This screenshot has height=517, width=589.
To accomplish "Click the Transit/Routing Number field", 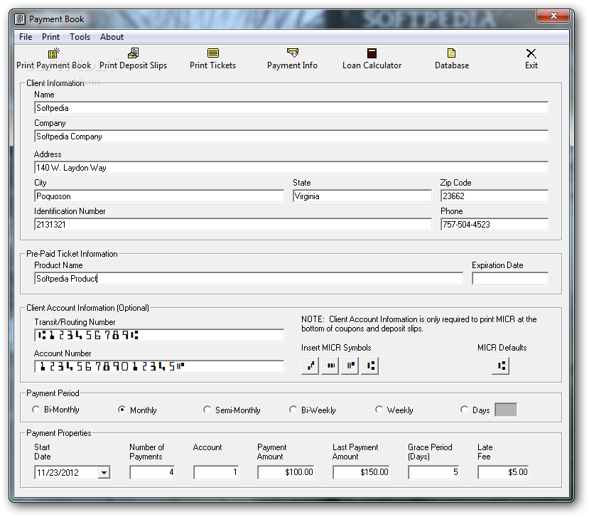I will coord(159,335).
